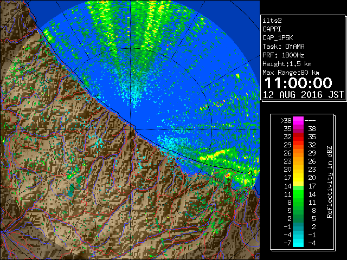The image size is (347, 260).
Task: Select the 'PRF: 1800Hz' entry
Action: (x=284, y=55)
